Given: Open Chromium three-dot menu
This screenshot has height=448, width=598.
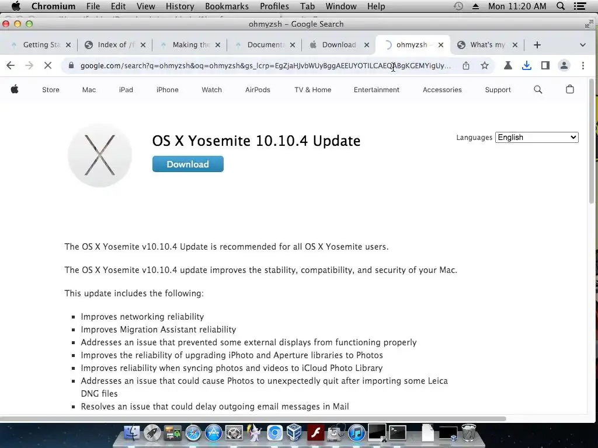Looking at the screenshot, I should pos(583,65).
